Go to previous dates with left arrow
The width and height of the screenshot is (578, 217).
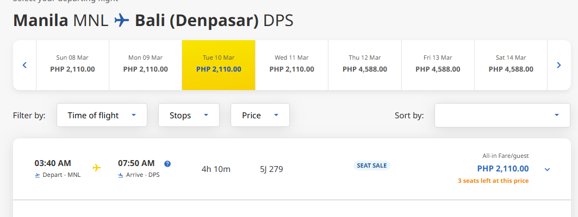click(x=24, y=65)
